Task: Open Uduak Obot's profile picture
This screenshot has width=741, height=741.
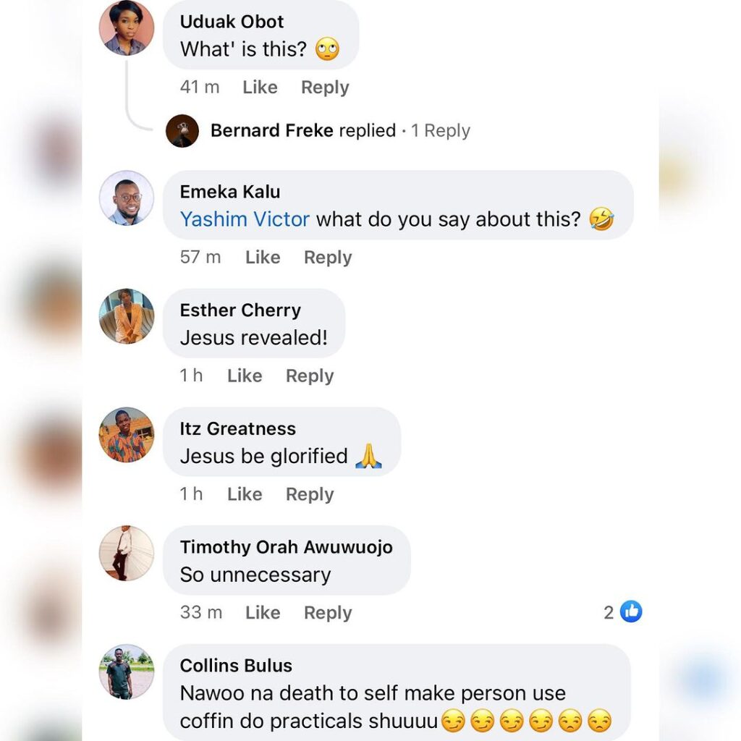Action: 127,28
